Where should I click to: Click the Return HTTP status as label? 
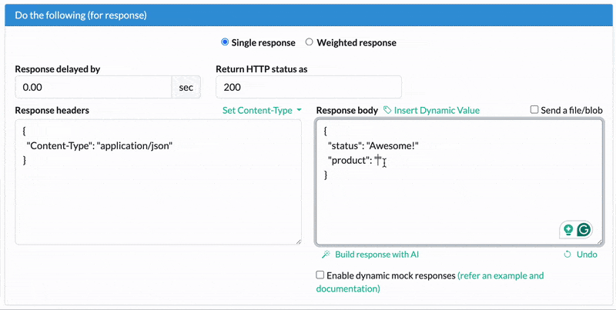[x=262, y=69]
